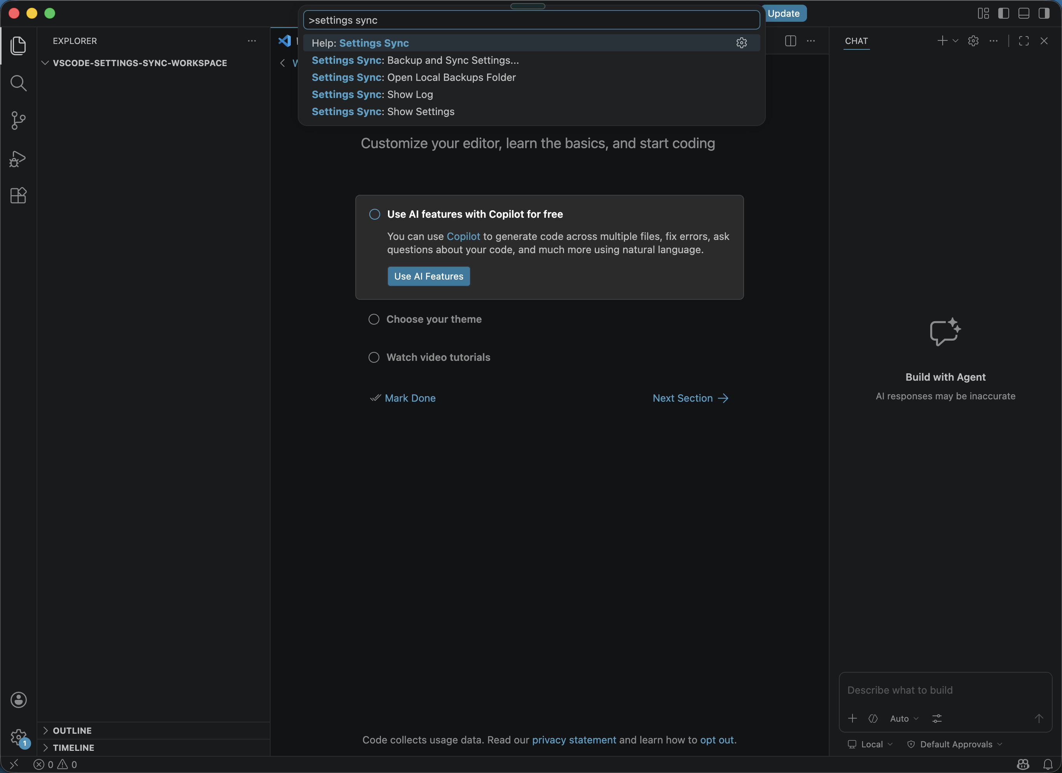The width and height of the screenshot is (1062, 773).
Task: Run Settings Sync: Open Local Backups Folder
Action: click(x=531, y=77)
